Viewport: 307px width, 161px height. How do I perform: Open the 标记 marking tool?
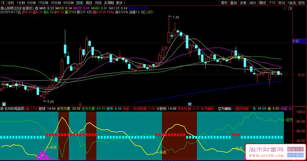pos(282,3)
